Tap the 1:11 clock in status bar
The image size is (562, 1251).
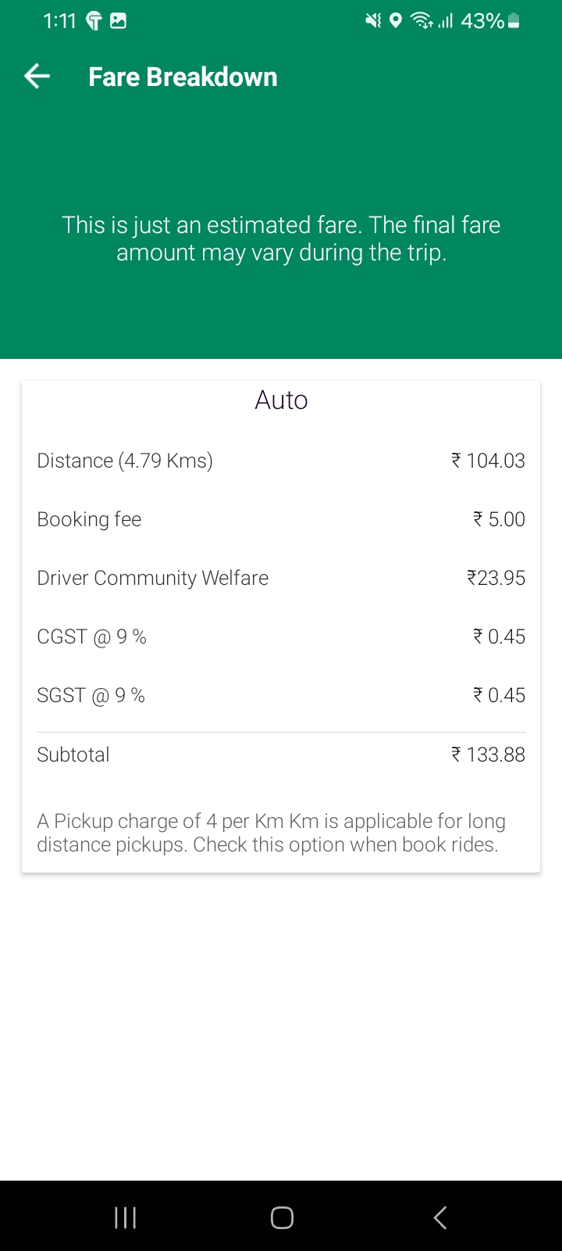click(x=60, y=21)
